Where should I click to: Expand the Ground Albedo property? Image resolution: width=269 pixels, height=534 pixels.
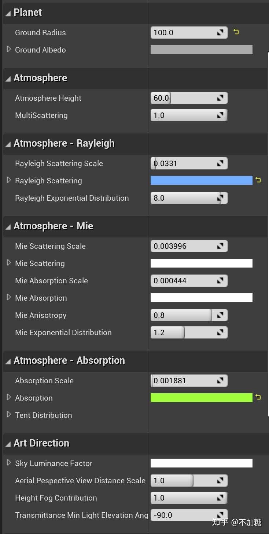pyautogui.click(x=9, y=49)
